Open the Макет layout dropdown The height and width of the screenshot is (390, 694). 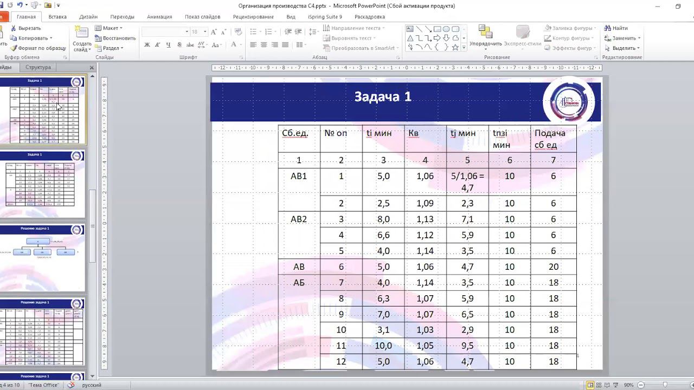coord(108,28)
